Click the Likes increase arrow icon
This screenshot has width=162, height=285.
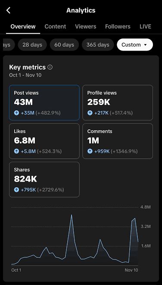(x=16, y=151)
